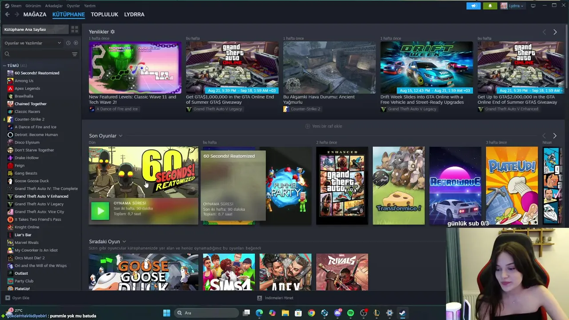Open LYDRRA profile tab

point(134,14)
